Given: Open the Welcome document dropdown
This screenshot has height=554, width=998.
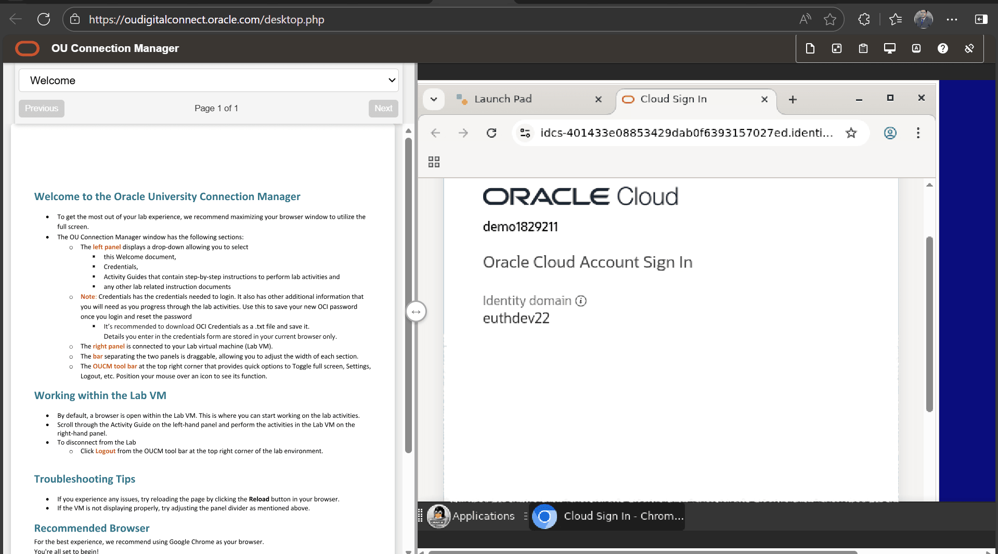Looking at the screenshot, I should (x=209, y=81).
